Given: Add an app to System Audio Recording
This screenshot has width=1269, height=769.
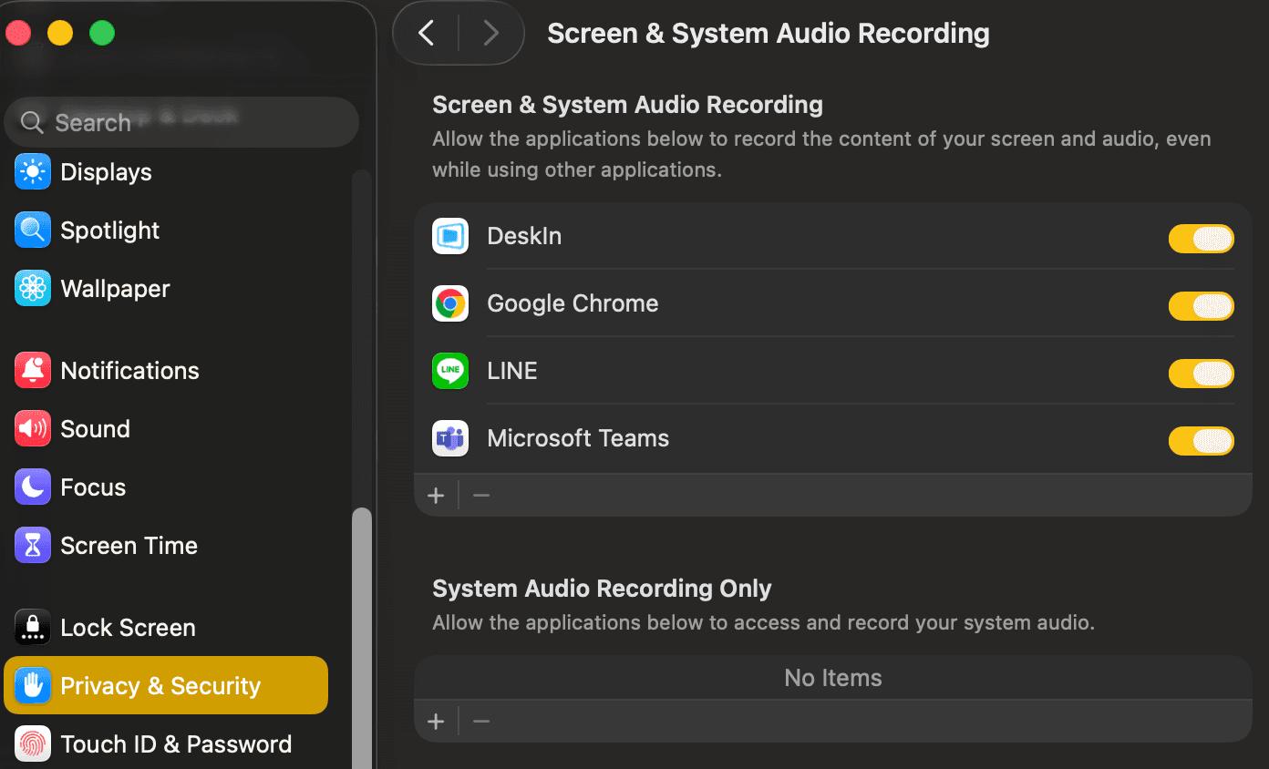Looking at the screenshot, I should coord(436,720).
